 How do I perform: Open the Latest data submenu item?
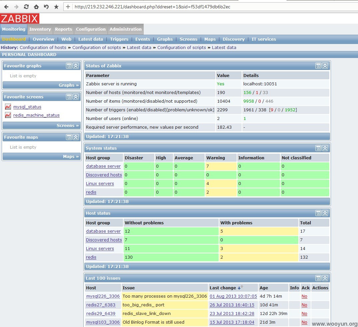click(x=91, y=39)
